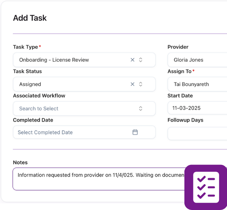Open the Task Status dropdown chevrons
Image resolution: width=227 pixels, height=210 pixels.
(141, 84)
